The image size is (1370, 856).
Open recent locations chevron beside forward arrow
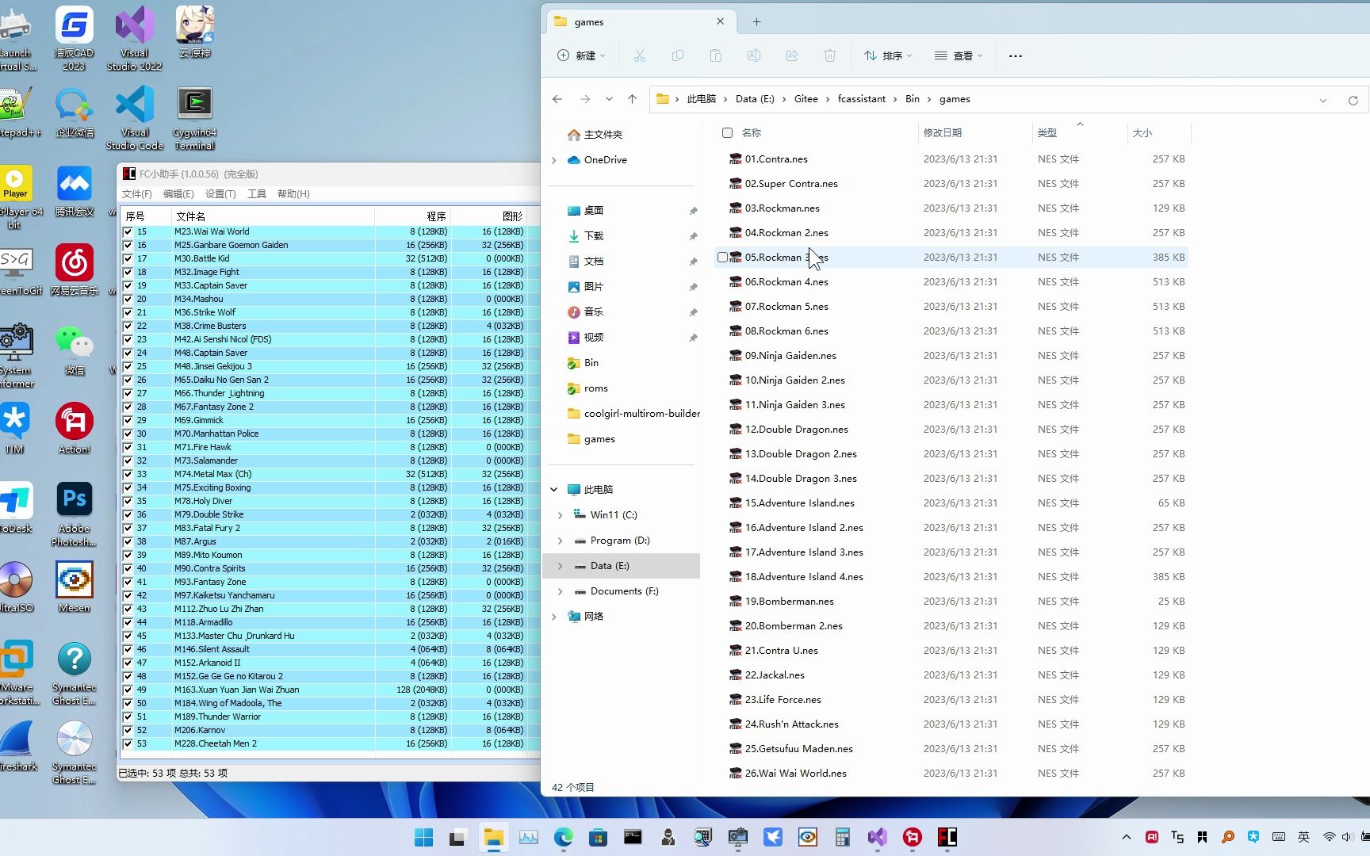tap(609, 99)
